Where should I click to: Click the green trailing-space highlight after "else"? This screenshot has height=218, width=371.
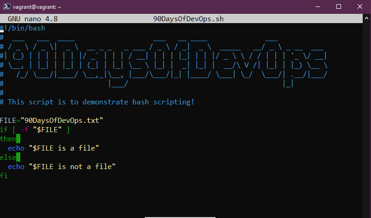click(x=18, y=157)
